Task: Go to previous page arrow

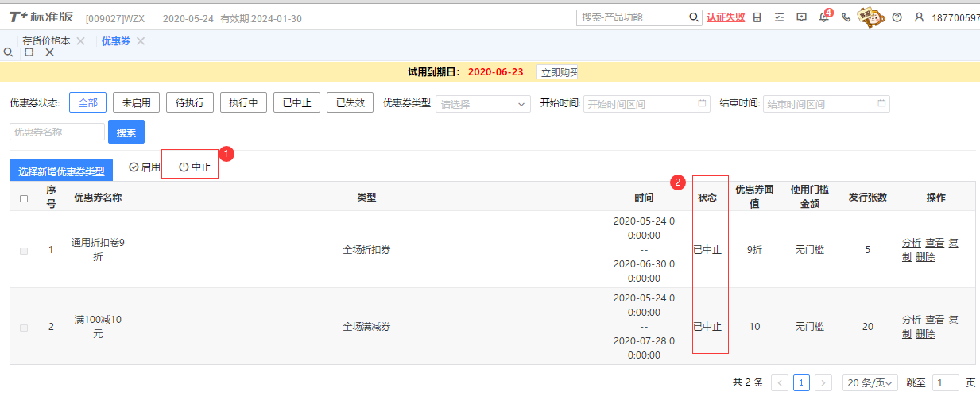Action: (780, 382)
